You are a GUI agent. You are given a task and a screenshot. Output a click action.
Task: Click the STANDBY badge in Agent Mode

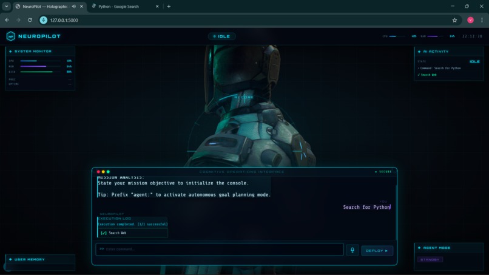tap(430, 259)
